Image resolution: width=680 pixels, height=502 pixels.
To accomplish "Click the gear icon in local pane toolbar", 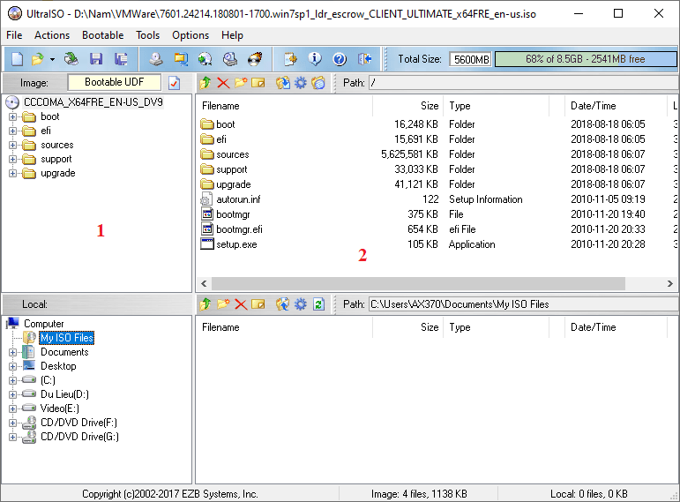I will (x=300, y=304).
